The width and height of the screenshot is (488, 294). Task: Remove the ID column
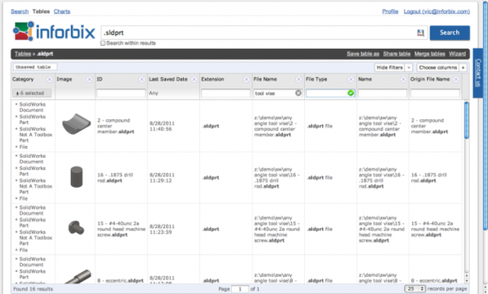click(x=141, y=79)
